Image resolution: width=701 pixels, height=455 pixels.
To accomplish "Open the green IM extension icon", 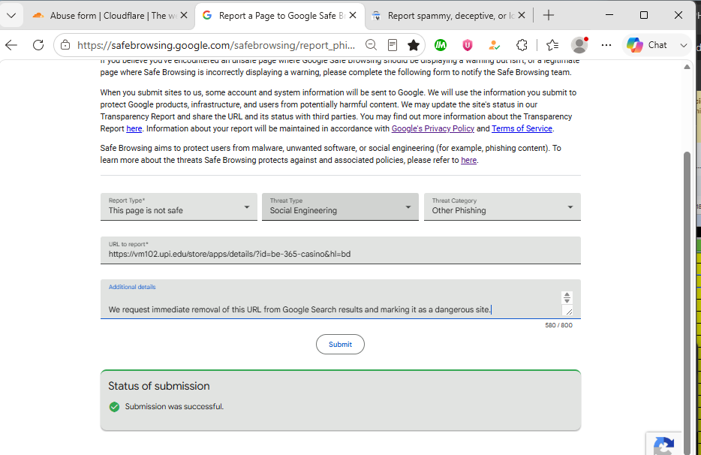I will [441, 45].
